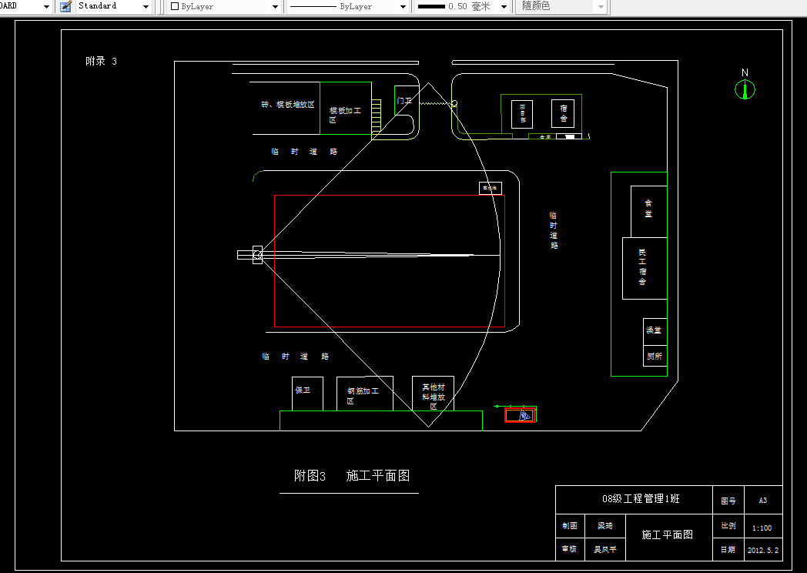Open the ByLayer color dropdown list
Image resolution: width=807 pixels, height=573 pixels.
[x=275, y=6]
